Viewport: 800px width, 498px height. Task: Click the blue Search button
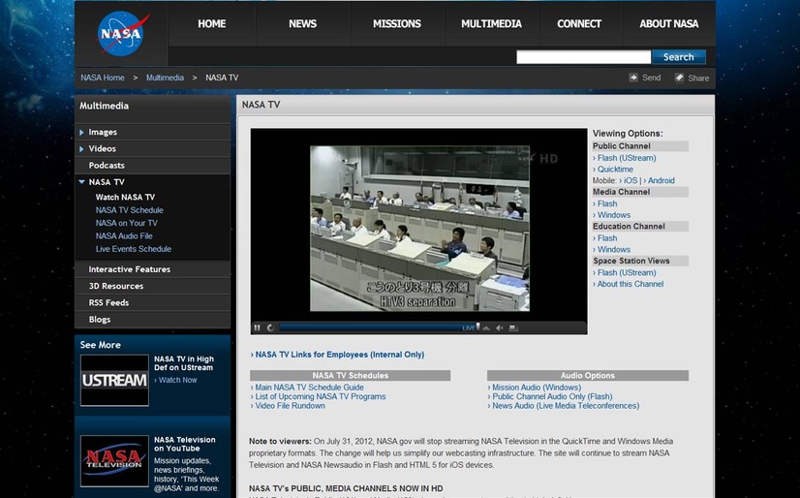pos(679,57)
